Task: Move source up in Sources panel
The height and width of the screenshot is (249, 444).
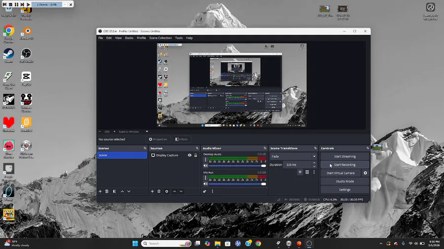Action: coord(175,191)
